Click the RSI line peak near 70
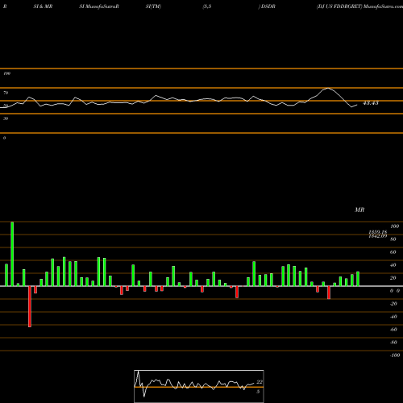403x403 pixels. pyautogui.click(x=327, y=89)
